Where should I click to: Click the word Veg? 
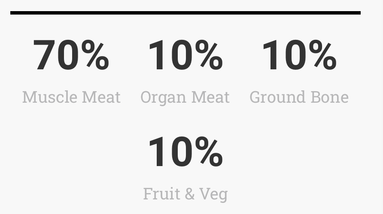pos(214,195)
